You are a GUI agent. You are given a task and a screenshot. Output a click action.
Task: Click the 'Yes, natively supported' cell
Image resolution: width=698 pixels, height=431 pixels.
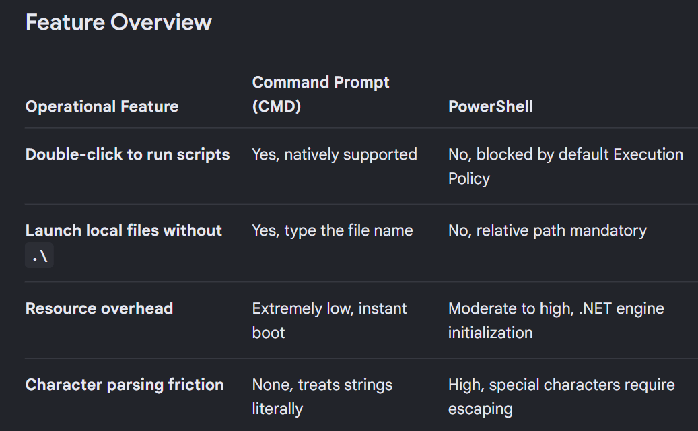tap(335, 154)
